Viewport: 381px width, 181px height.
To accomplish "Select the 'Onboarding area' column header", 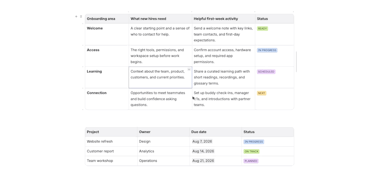I will 107,19.
